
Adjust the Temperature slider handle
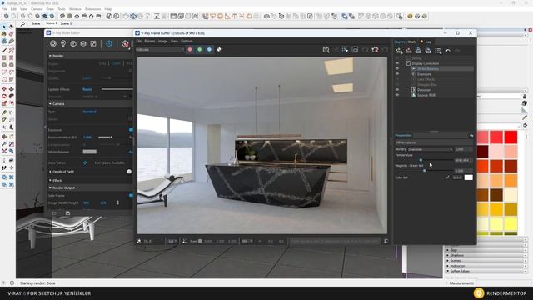coord(421,160)
